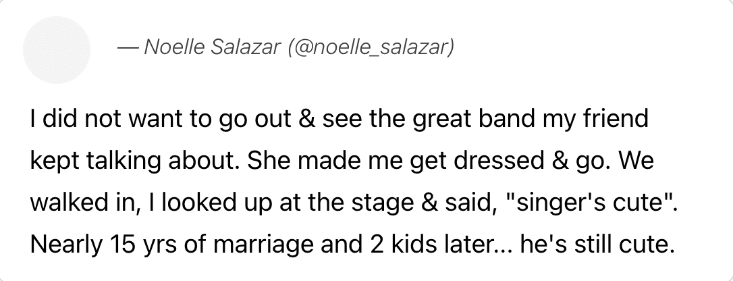Click the @noelle_salazar handle
This screenshot has height=281, width=733.
pyautogui.click(x=371, y=47)
